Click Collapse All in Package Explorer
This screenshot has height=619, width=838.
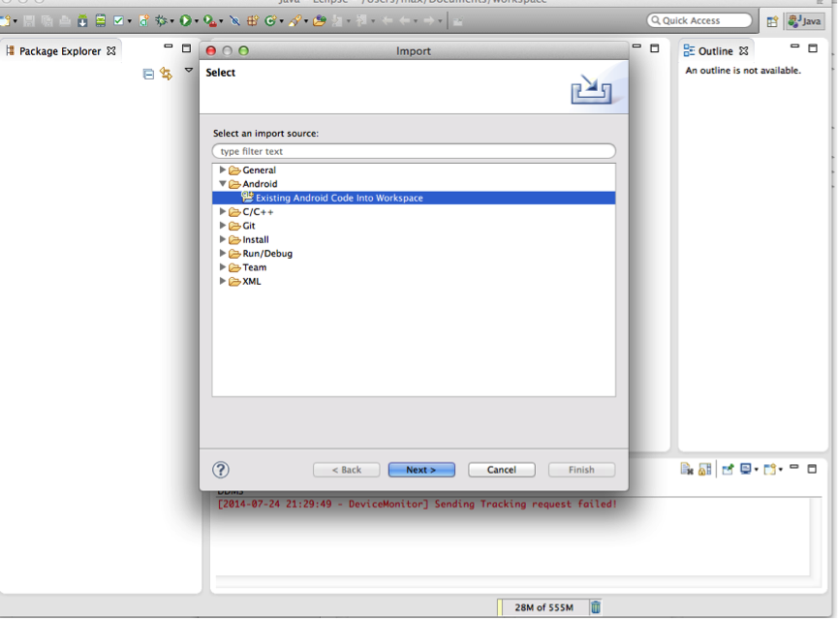[x=148, y=74]
